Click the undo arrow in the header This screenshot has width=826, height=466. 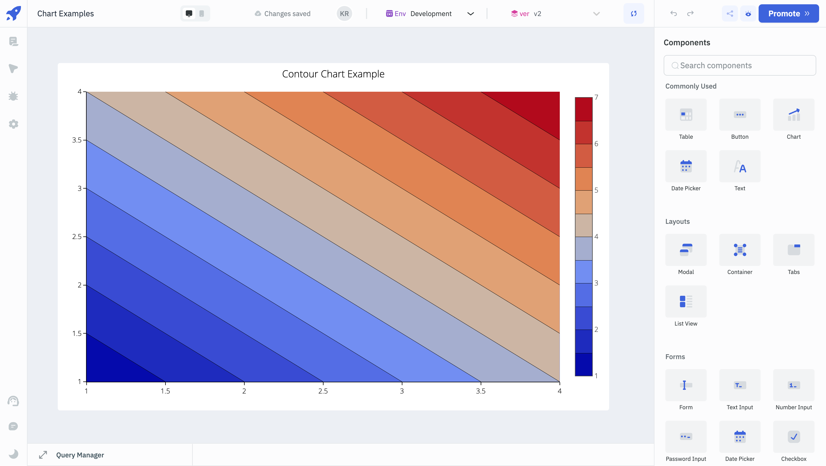(673, 13)
